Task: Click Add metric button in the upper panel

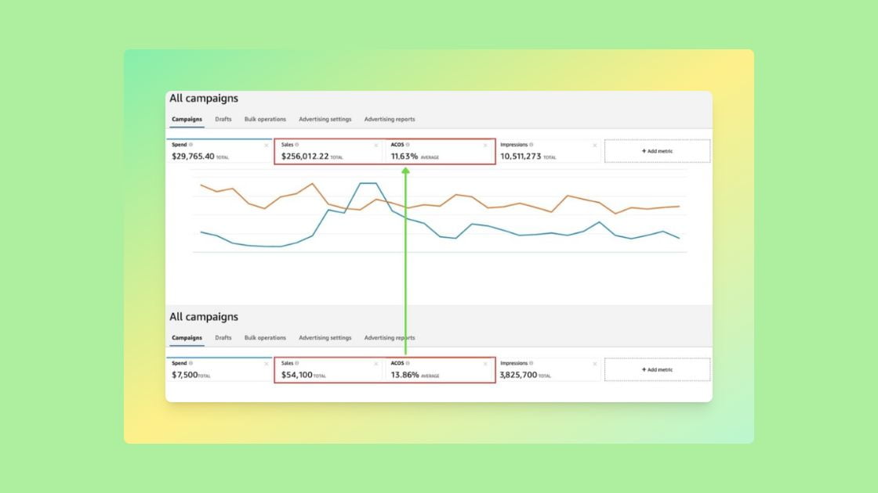Action: coord(657,151)
